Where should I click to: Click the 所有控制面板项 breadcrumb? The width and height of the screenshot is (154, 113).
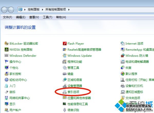56,10
